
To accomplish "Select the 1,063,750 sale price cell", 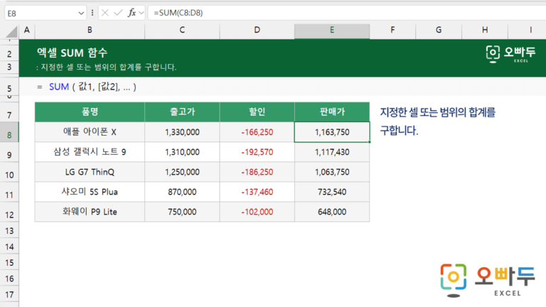I will pos(332,172).
